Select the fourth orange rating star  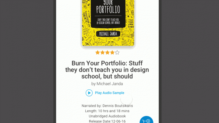[112, 52]
